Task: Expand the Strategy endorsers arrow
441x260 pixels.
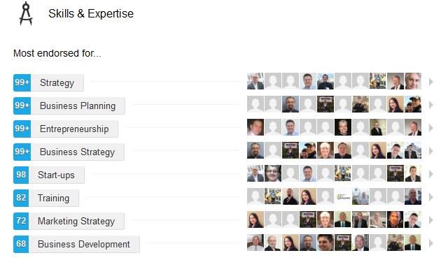Action: 430,82
